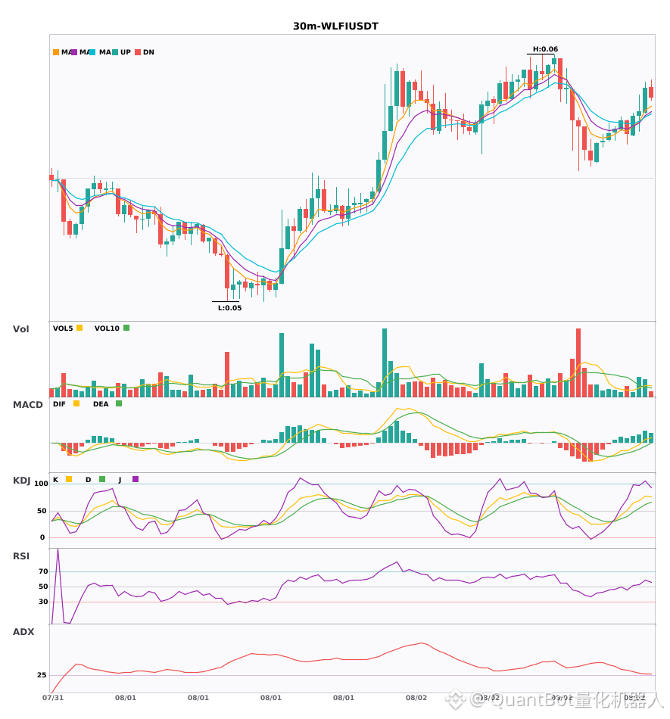Image resolution: width=670 pixels, height=719 pixels.
Task: Click the teal UP legend swatch
Action: [x=115, y=52]
